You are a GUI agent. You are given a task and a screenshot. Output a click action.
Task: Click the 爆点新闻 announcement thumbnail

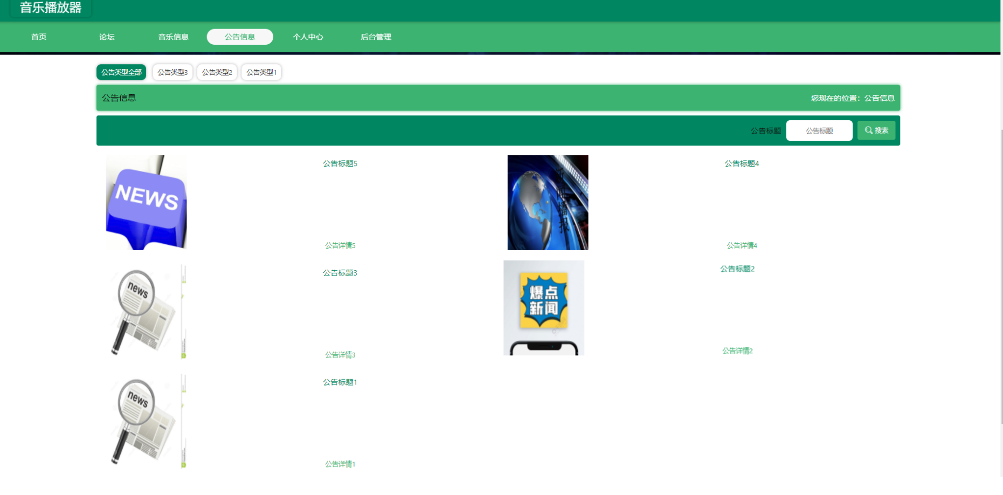click(543, 307)
